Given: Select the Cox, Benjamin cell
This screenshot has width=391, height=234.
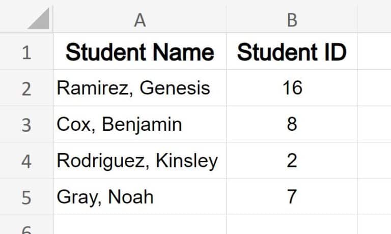Looking at the screenshot, I should [x=140, y=124].
